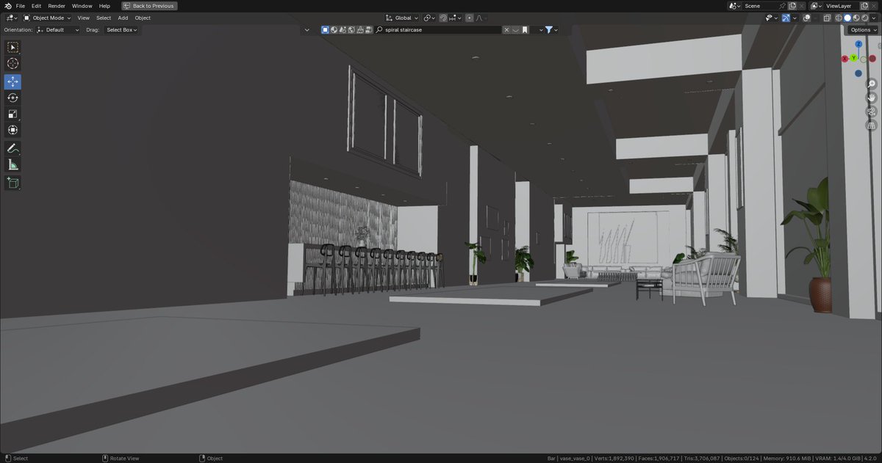Activate the Scale tool

coord(12,114)
